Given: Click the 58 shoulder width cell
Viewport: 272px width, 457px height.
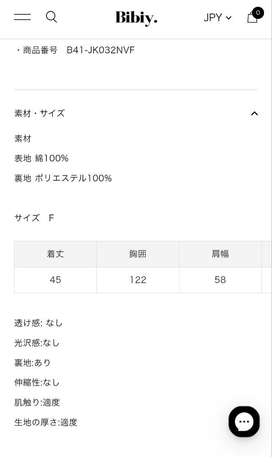Looking at the screenshot, I should [220, 280].
